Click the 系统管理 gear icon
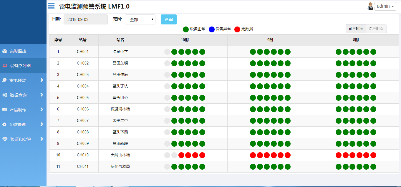The width and height of the screenshot is (401, 187). coord(4,125)
